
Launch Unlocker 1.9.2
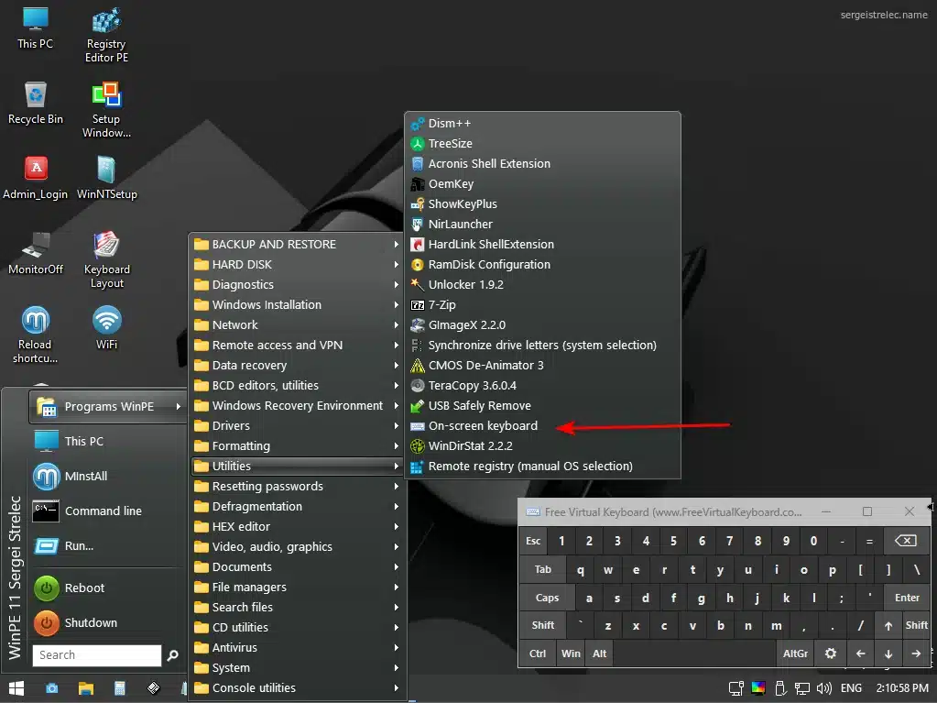coord(542,284)
